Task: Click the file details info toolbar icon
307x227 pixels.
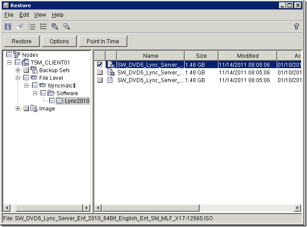Action: (x=8, y=27)
